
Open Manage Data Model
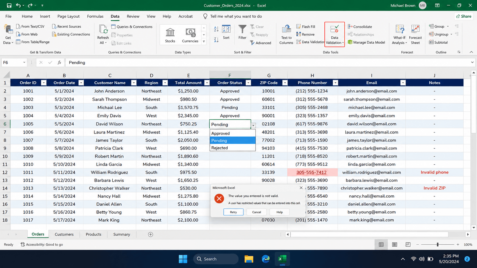coord(366,42)
